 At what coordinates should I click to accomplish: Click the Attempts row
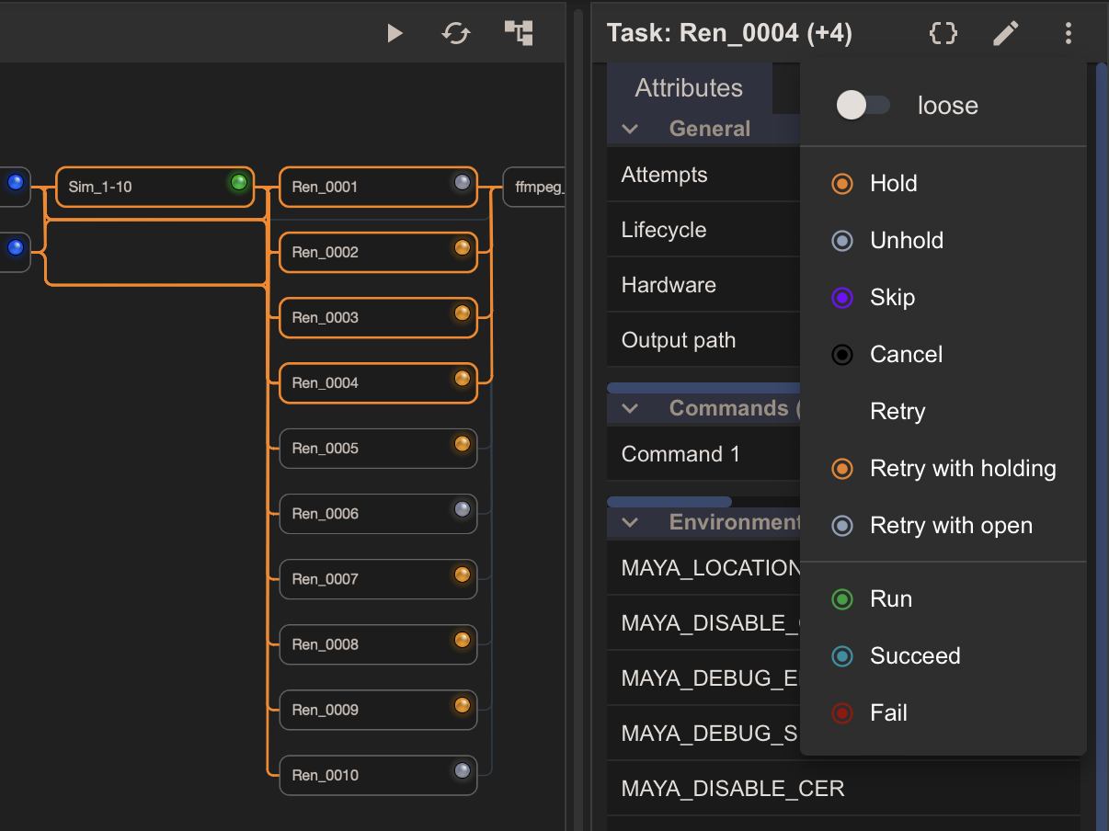tap(703, 175)
